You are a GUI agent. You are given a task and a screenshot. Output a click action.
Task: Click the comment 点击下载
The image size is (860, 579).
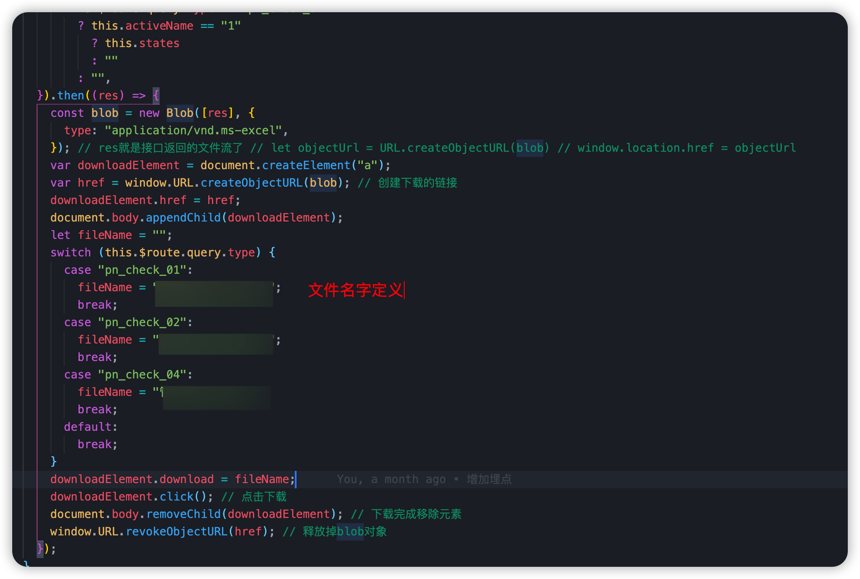263,497
